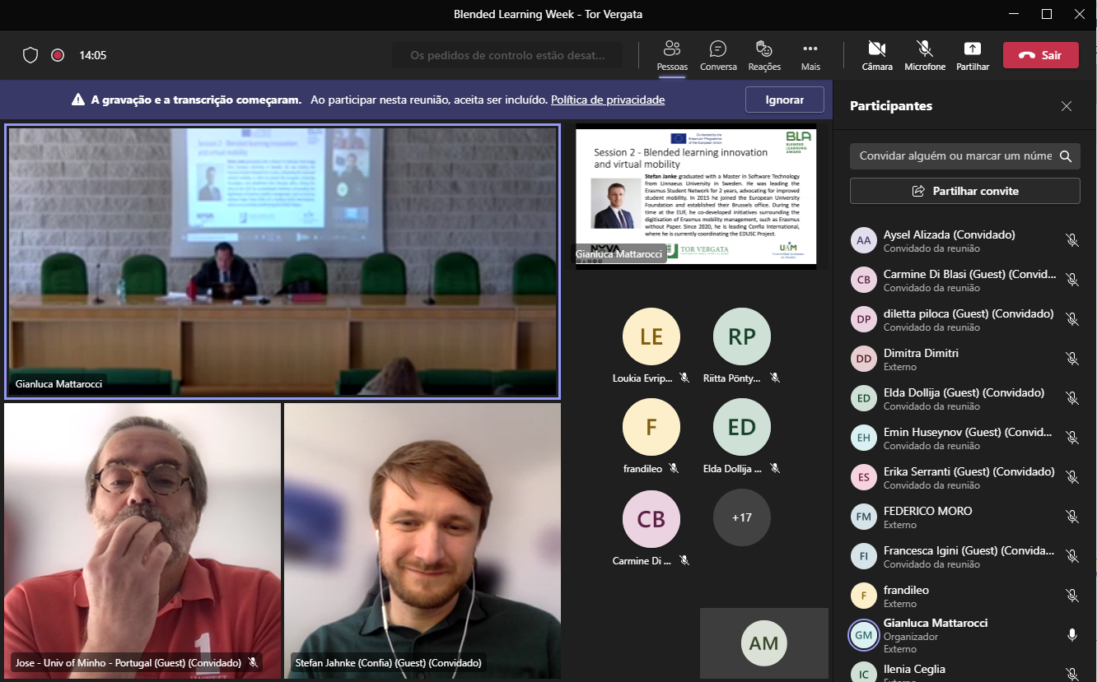Click frandileo's muted mic in participants list

(1071, 596)
